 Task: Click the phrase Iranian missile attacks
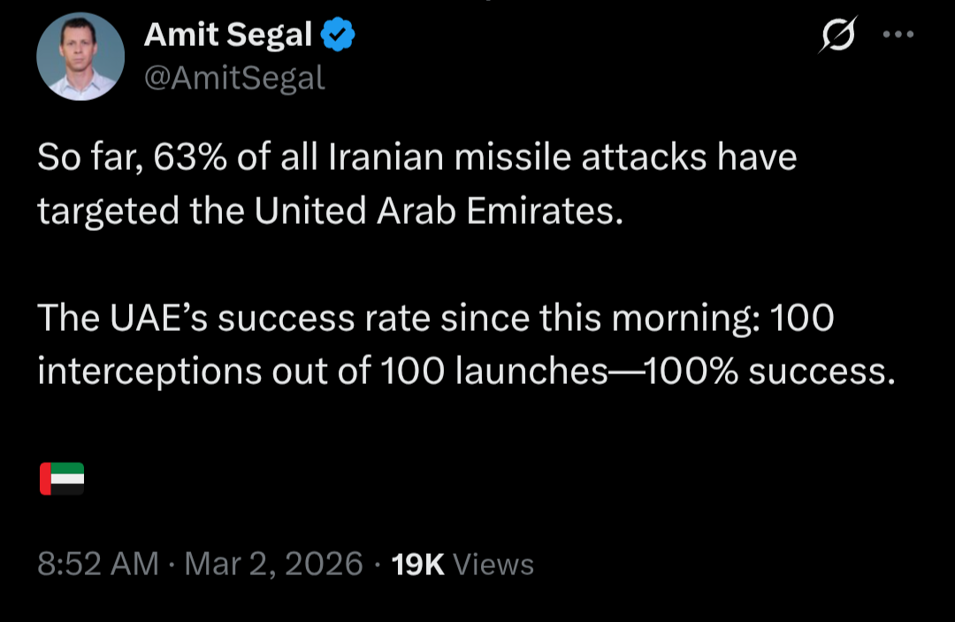pos(517,157)
